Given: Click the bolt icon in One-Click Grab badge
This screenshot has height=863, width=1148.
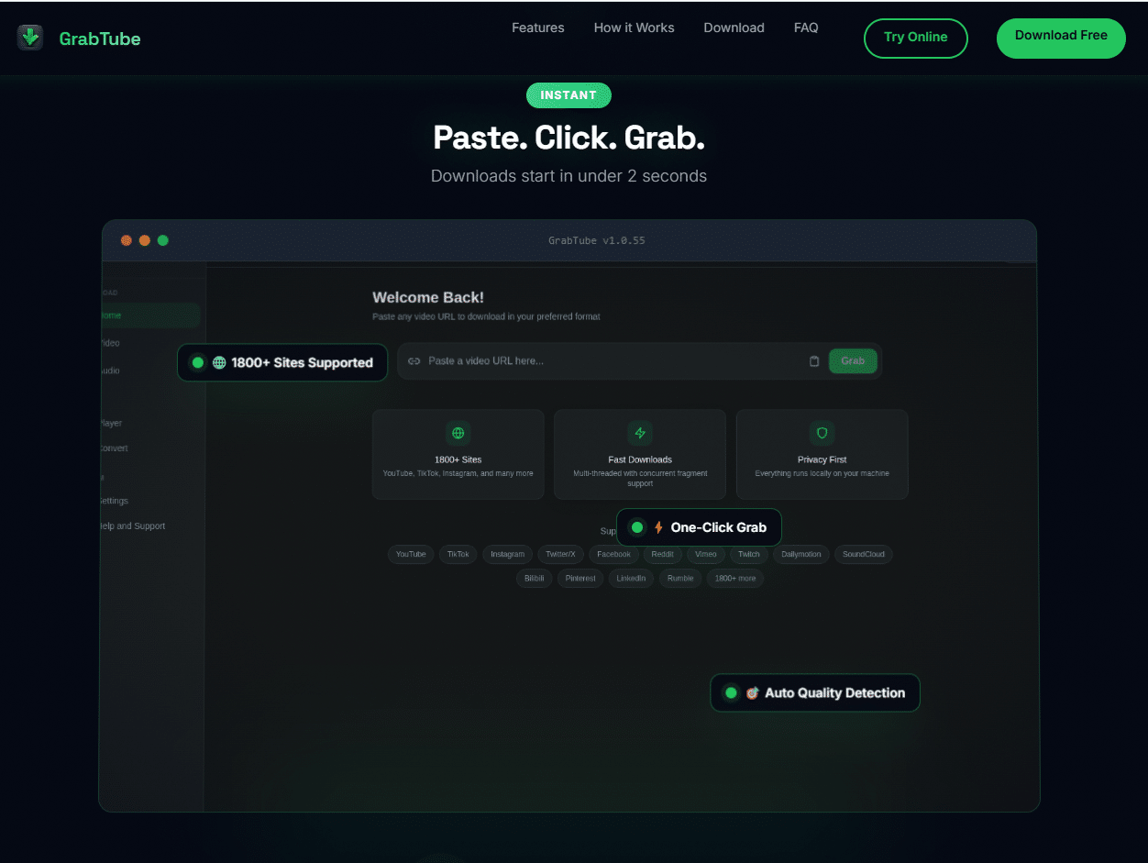Looking at the screenshot, I should pos(658,527).
